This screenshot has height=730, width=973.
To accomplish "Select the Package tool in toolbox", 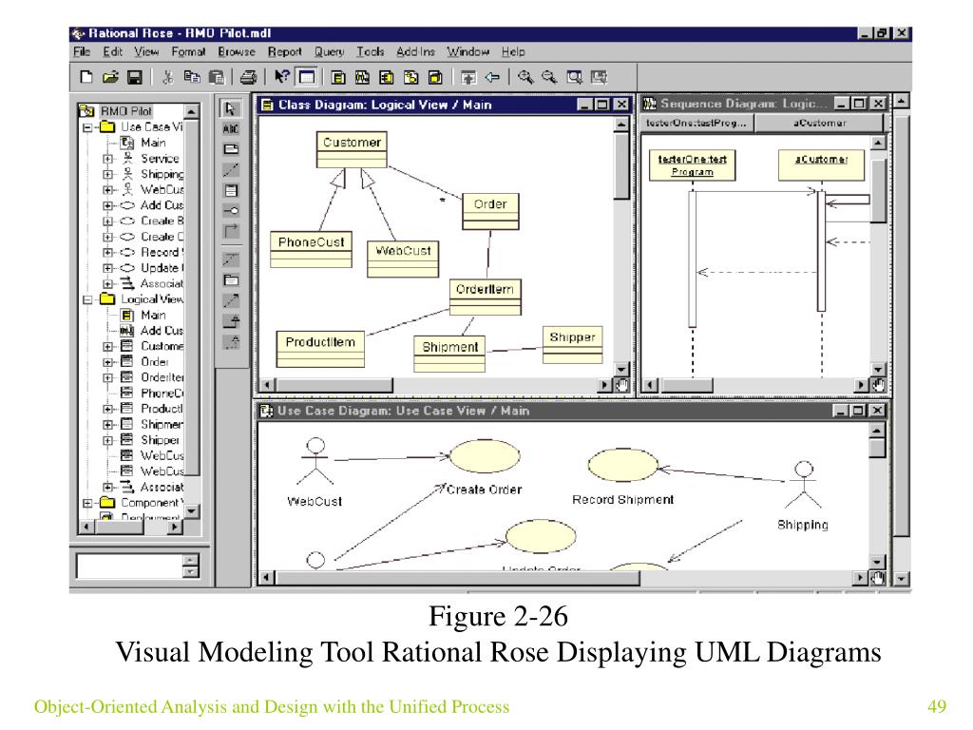I will tap(230, 280).
